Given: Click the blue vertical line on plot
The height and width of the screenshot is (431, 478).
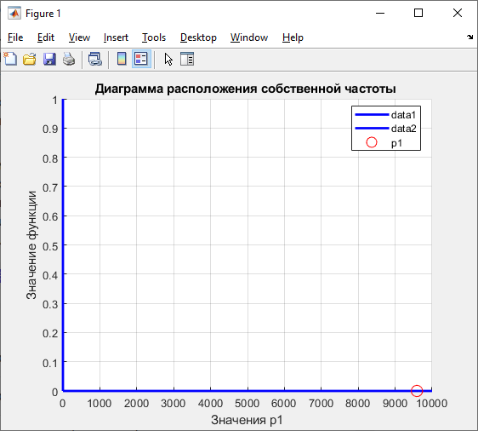Looking at the screenshot, I should pos(63,244).
